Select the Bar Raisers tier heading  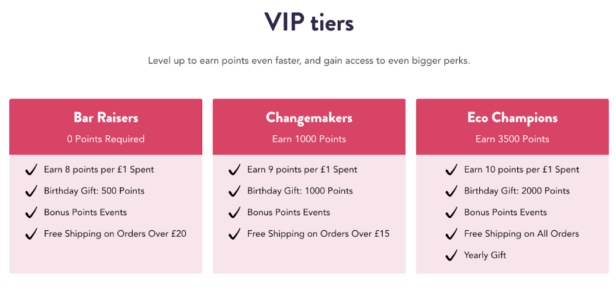(x=106, y=118)
